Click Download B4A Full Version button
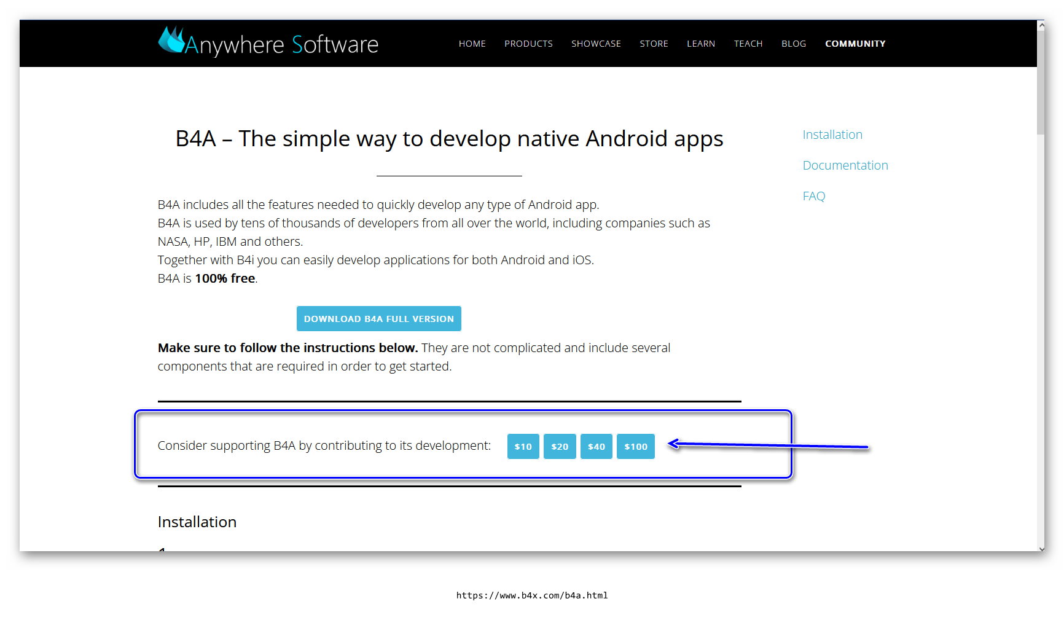The width and height of the screenshot is (1064, 620). point(379,319)
